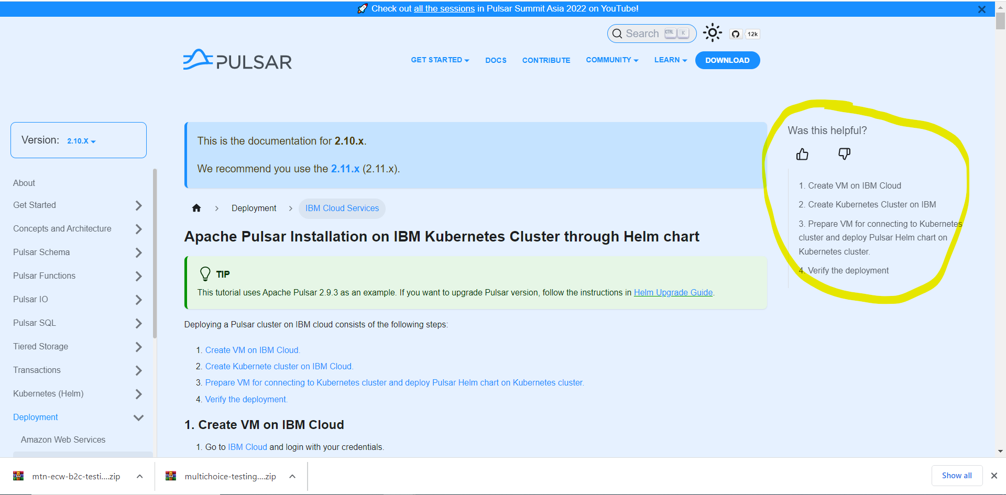Click the '1. Create VM on IBM Cloud' heading

click(x=264, y=425)
